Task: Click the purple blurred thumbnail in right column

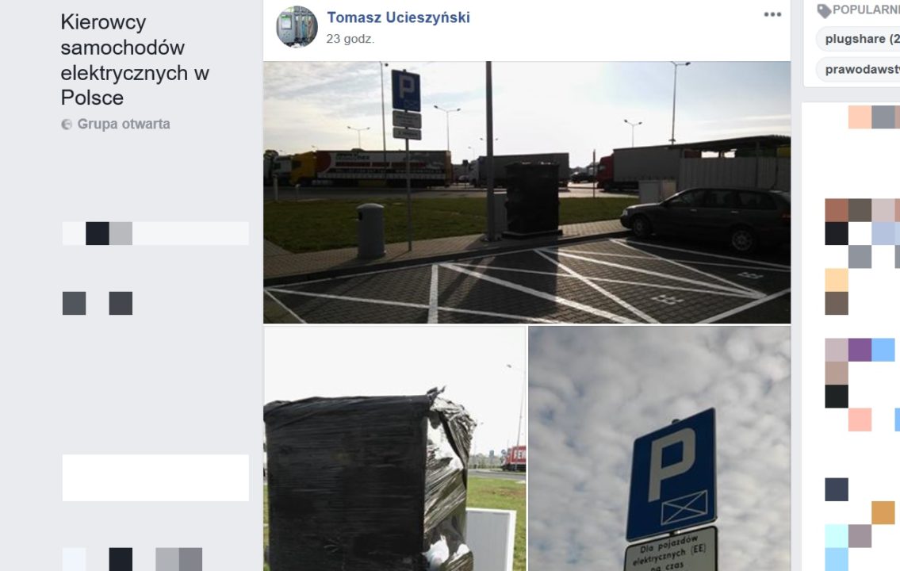Action: [x=860, y=350]
